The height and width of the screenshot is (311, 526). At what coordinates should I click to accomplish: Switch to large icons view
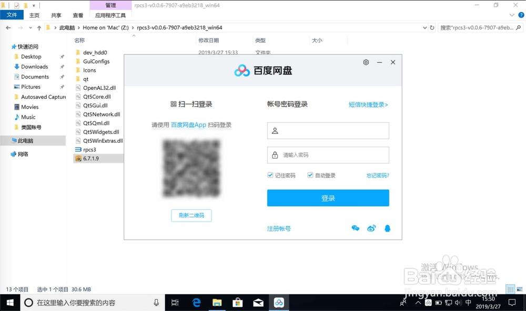click(x=520, y=289)
